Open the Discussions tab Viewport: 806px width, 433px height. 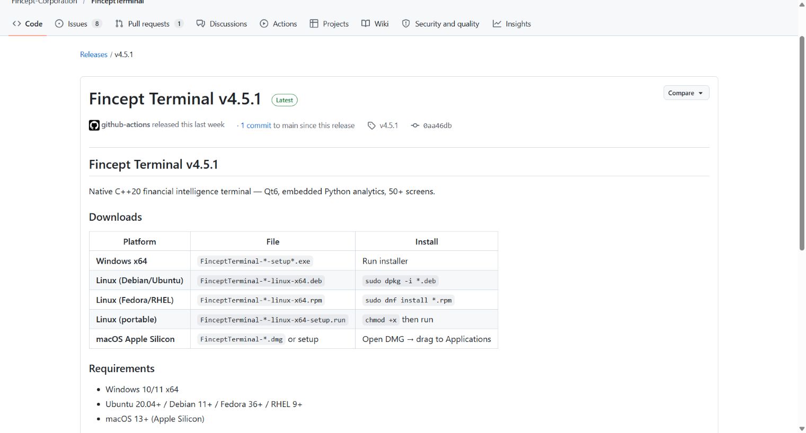point(222,24)
